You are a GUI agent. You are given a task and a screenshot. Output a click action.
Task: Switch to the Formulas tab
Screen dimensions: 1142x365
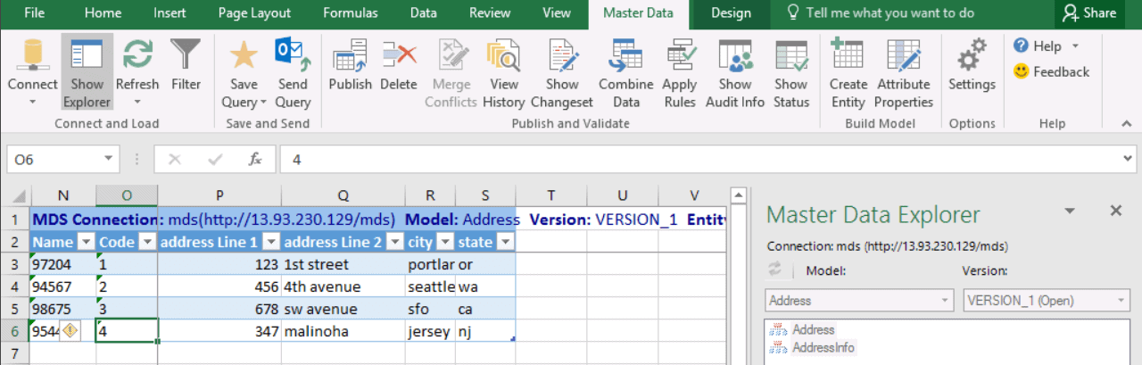[x=351, y=13]
